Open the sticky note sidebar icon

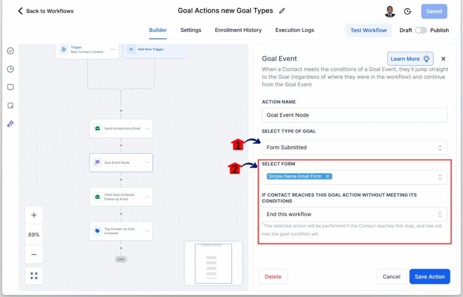[x=10, y=106]
